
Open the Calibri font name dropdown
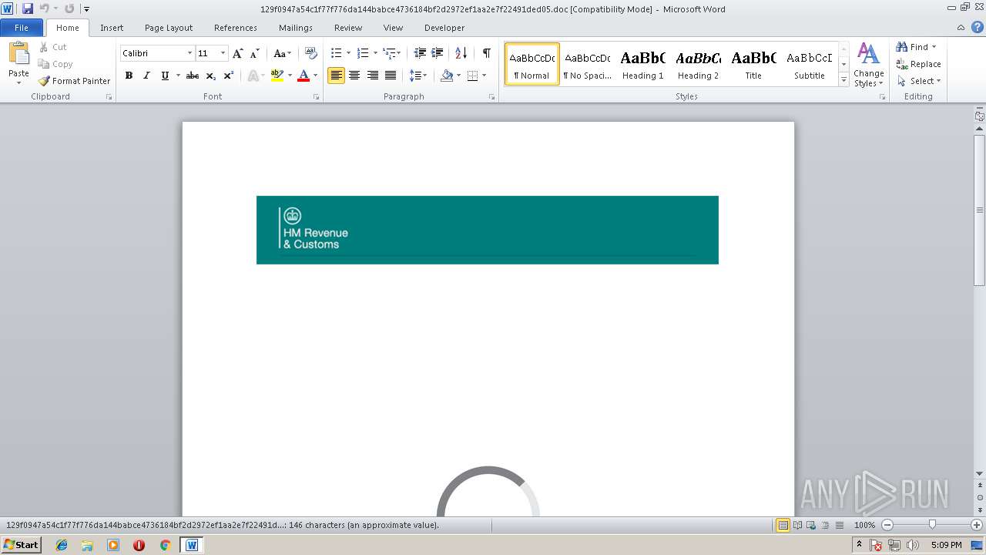[189, 53]
